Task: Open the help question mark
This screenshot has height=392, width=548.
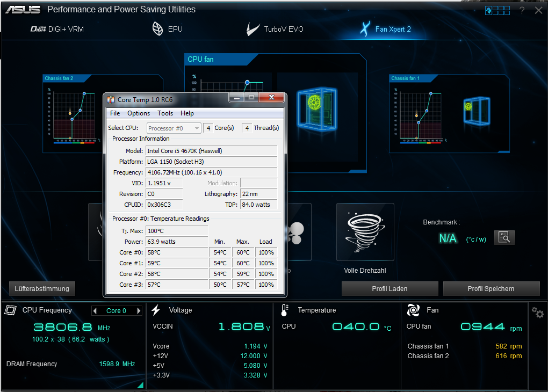Action: coord(522,11)
